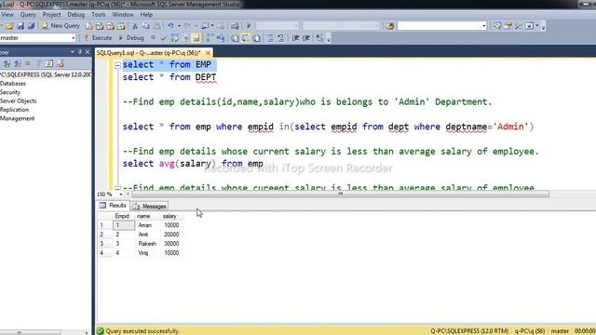Click the Rakesh cell in results
Image resolution: width=596 pixels, height=335 pixels.
tap(147, 244)
